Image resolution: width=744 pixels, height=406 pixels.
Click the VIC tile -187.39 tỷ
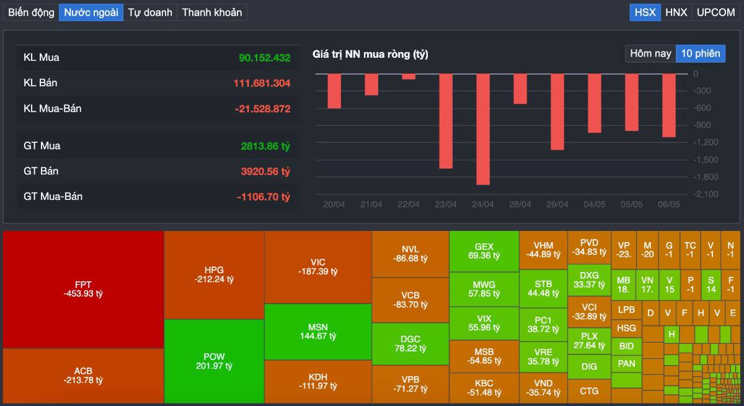[x=317, y=267]
